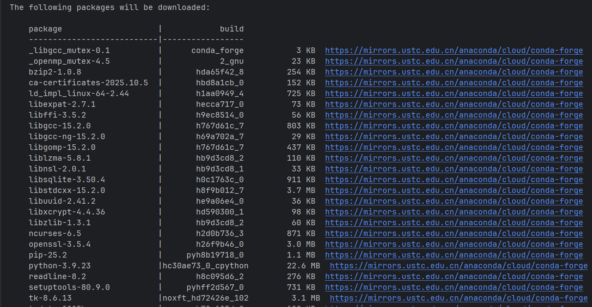The width and height of the screenshot is (592, 307).
Task: Open the mirror link for _openmp_mutex-4.5
Action: (454, 61)
